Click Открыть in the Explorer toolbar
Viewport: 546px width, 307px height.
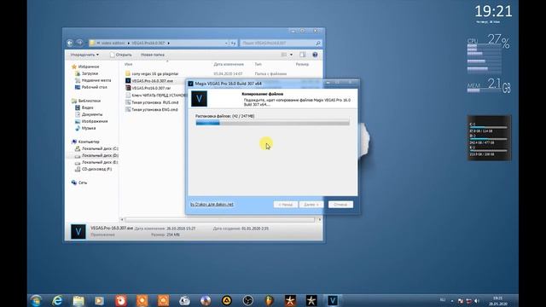coord(121,55)
